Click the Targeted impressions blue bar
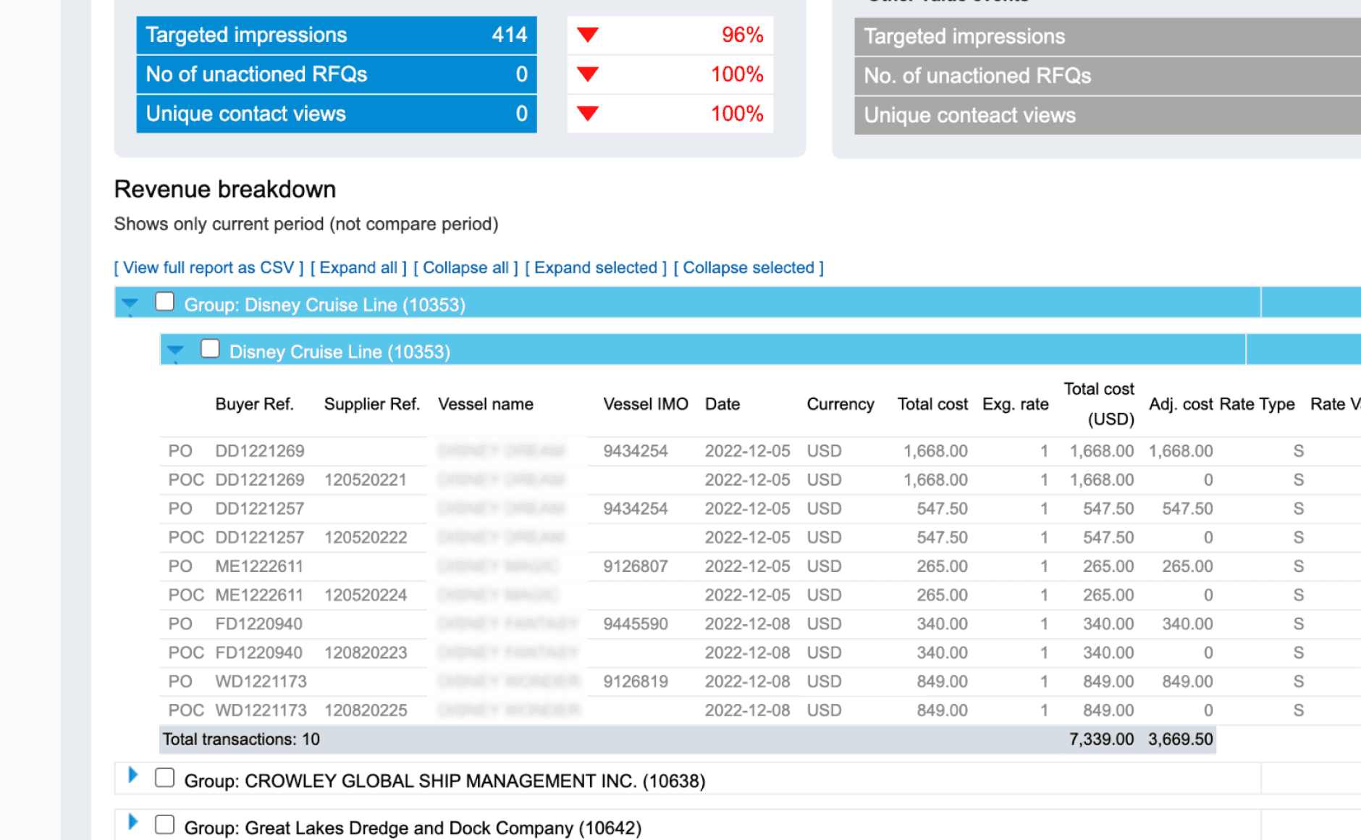 [x=337, y=35]
